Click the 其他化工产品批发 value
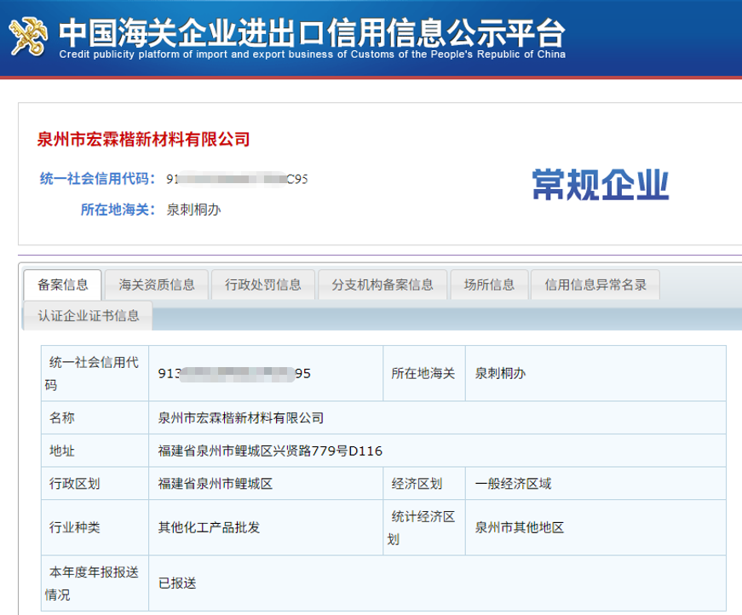 (209, 527)
